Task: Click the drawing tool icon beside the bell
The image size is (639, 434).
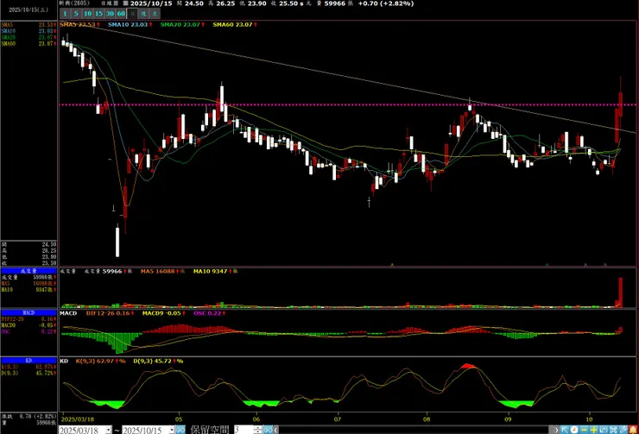Action: click(x=623, y=429)
